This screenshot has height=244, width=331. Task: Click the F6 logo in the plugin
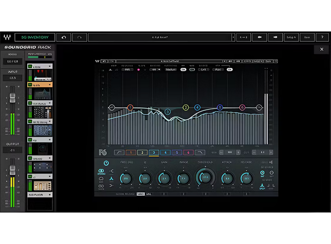(x=103, y=152)
